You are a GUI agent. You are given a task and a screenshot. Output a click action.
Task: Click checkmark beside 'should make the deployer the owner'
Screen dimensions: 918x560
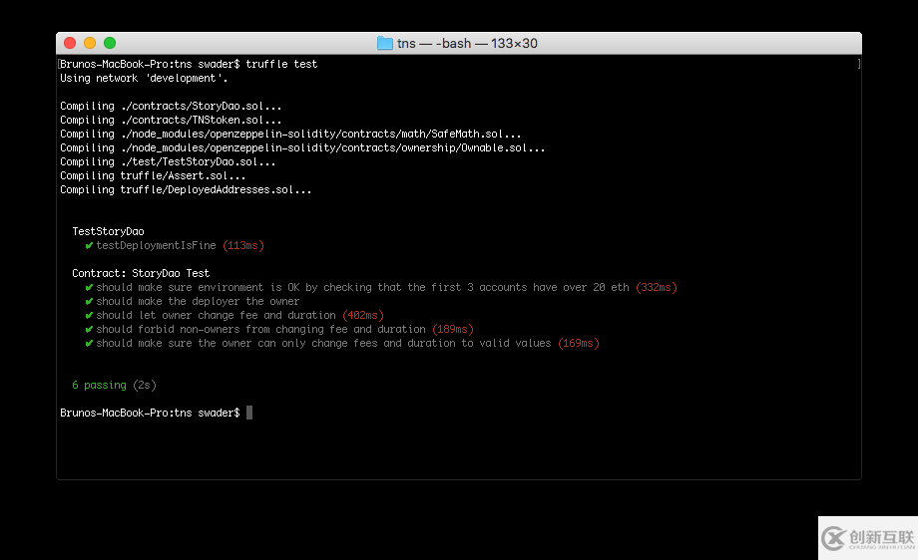[89, 302]
